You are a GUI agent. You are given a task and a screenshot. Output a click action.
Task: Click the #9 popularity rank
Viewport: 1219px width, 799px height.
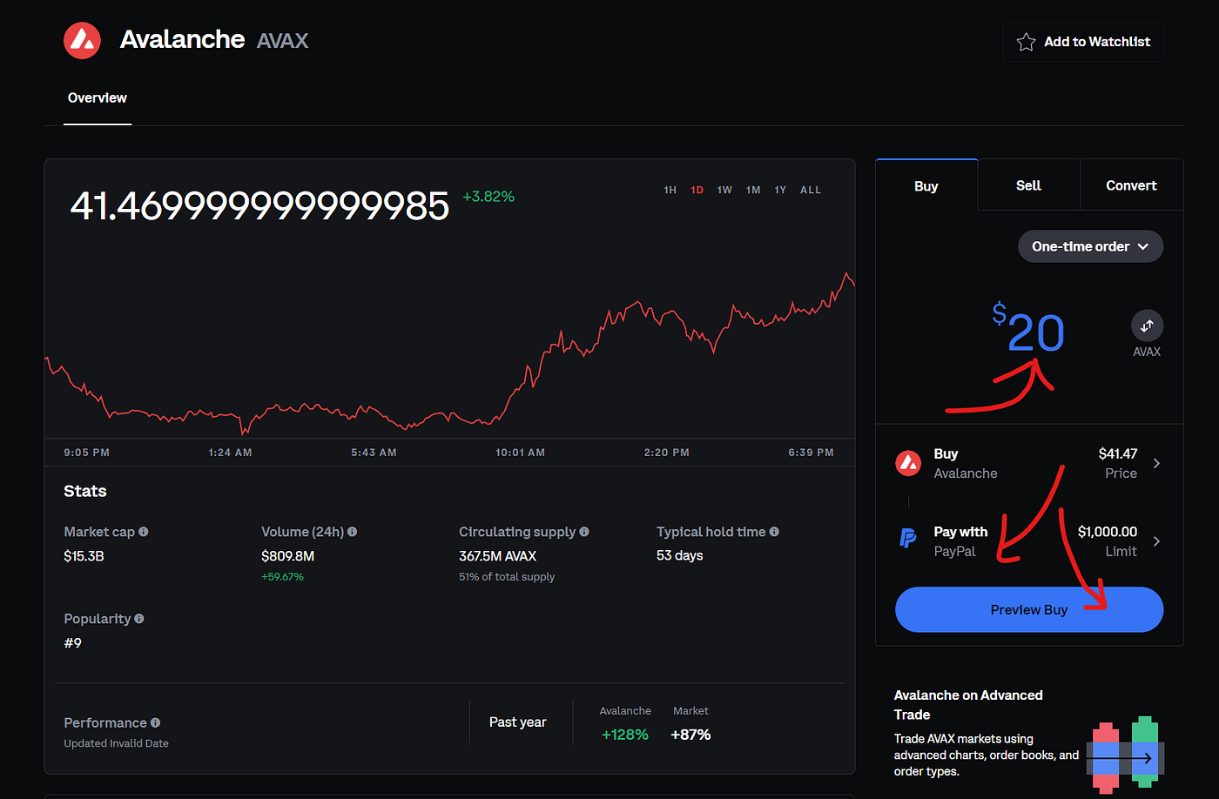click(x=72, y=643)
